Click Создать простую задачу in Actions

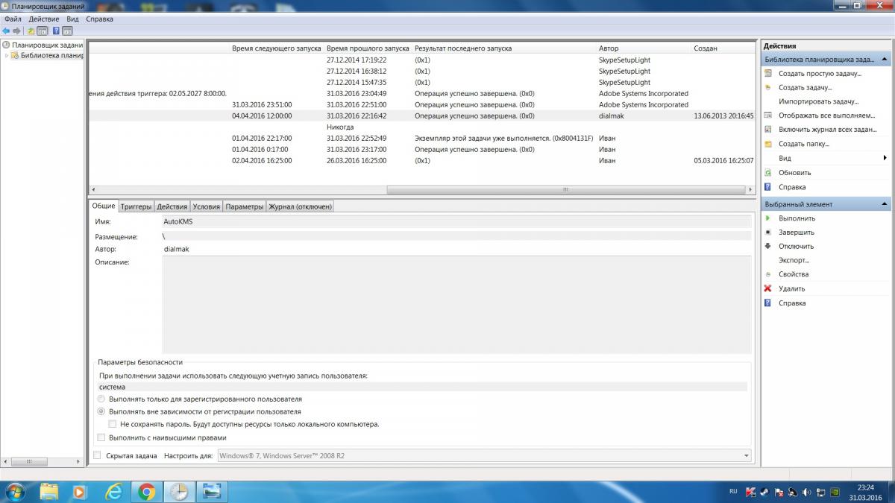820,74
